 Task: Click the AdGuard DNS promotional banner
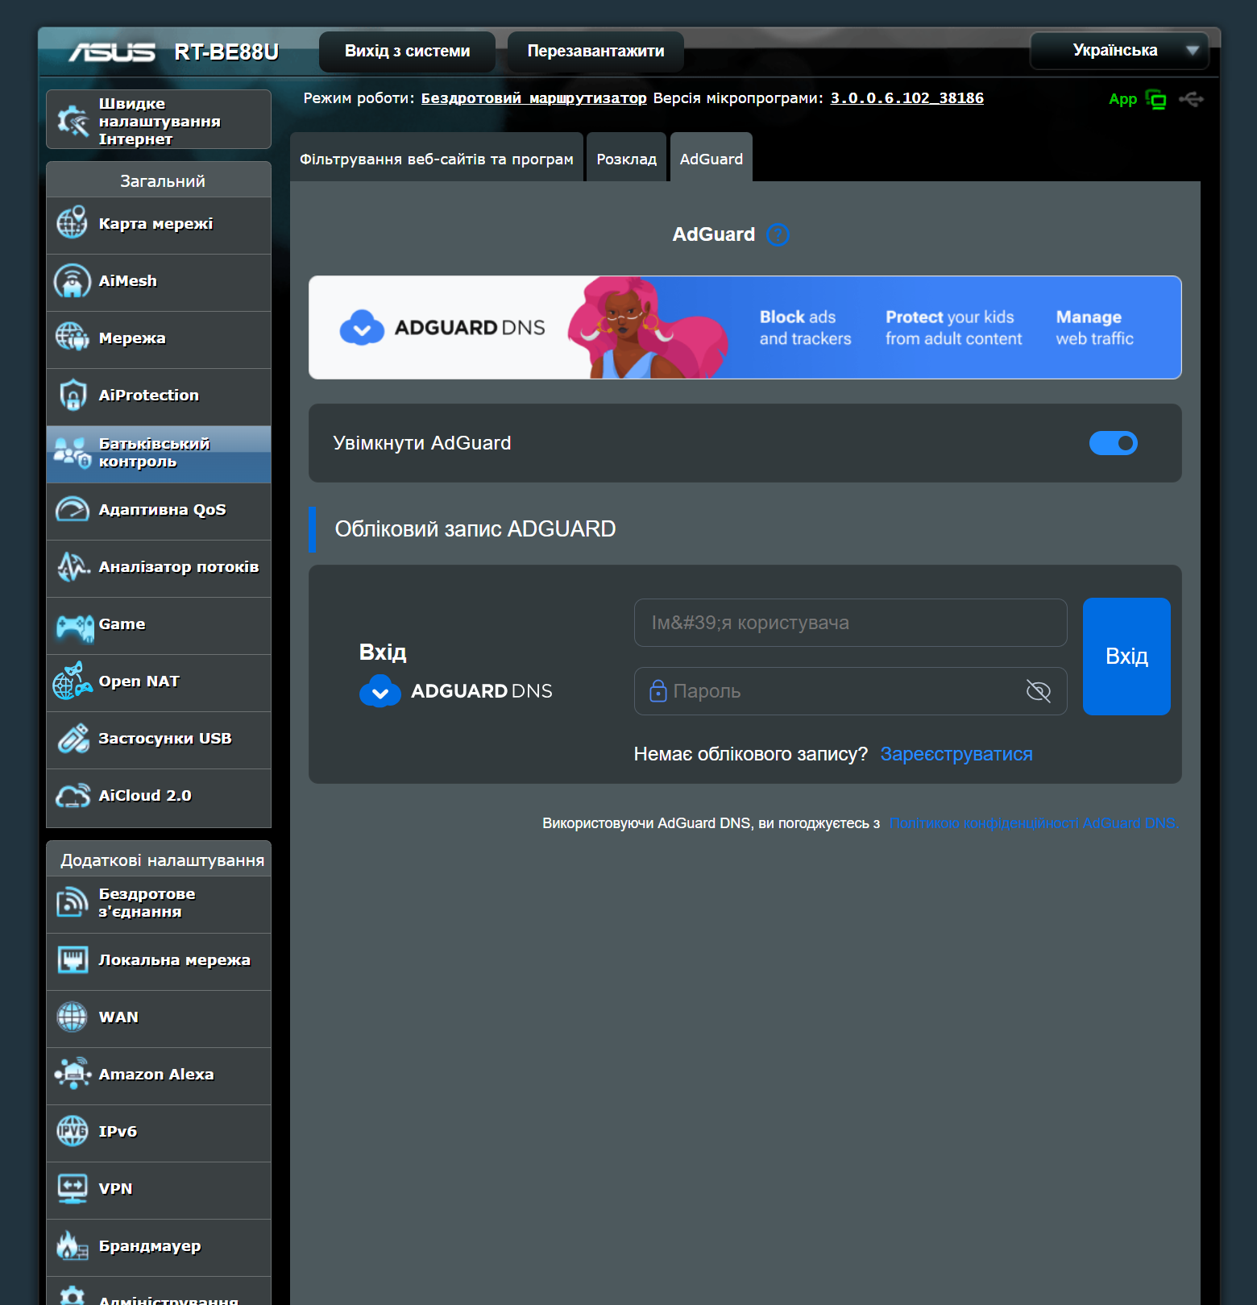745,328
